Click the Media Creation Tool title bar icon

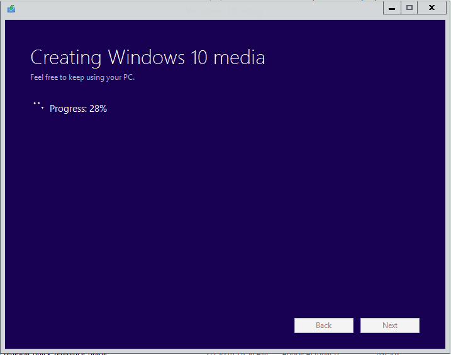[11, 9]
